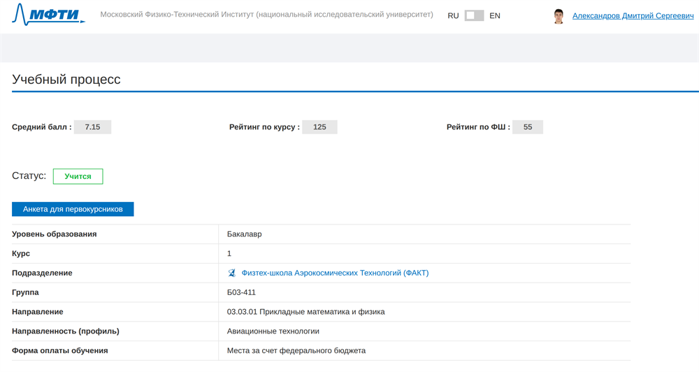The width and height of the screenshot is (699, 372).
Task: Select the Авиационные технологии profile value
Action: tap(273, 331)
